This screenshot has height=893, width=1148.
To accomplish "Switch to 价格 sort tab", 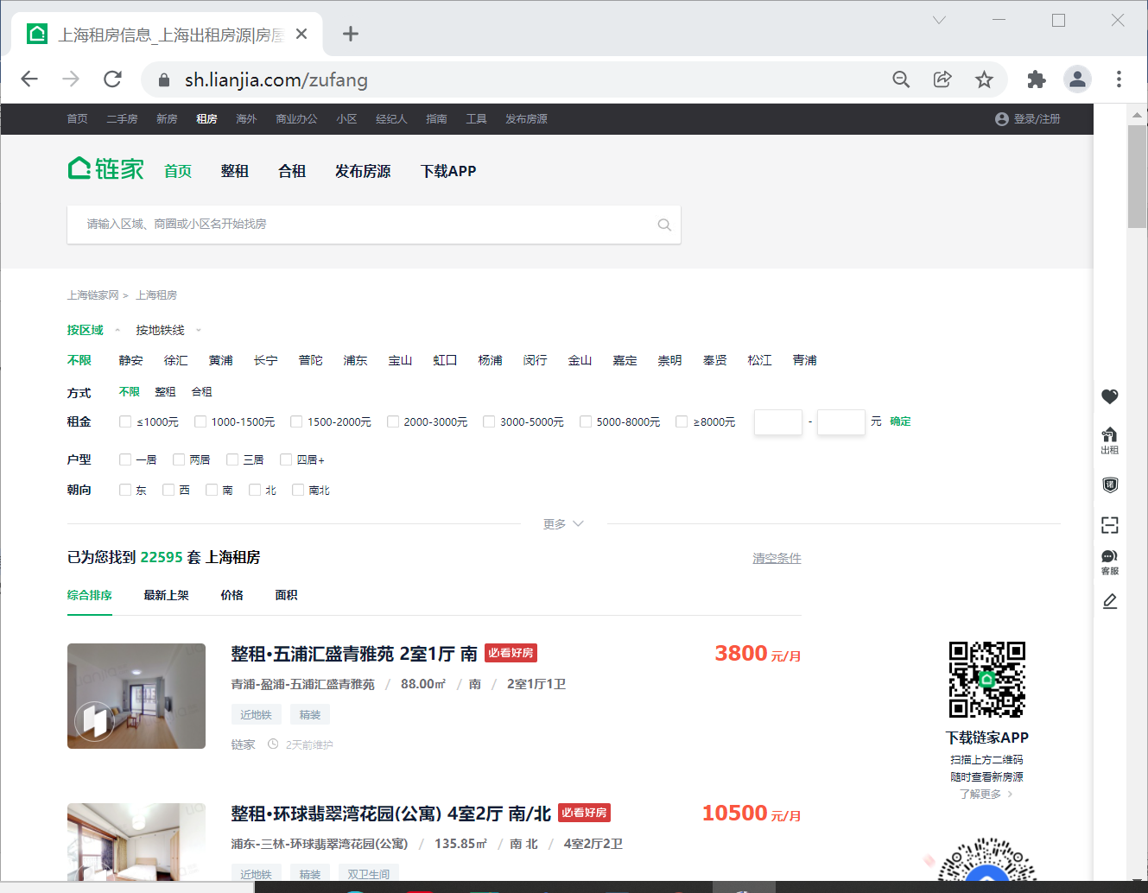I will [x=232, y=595].
